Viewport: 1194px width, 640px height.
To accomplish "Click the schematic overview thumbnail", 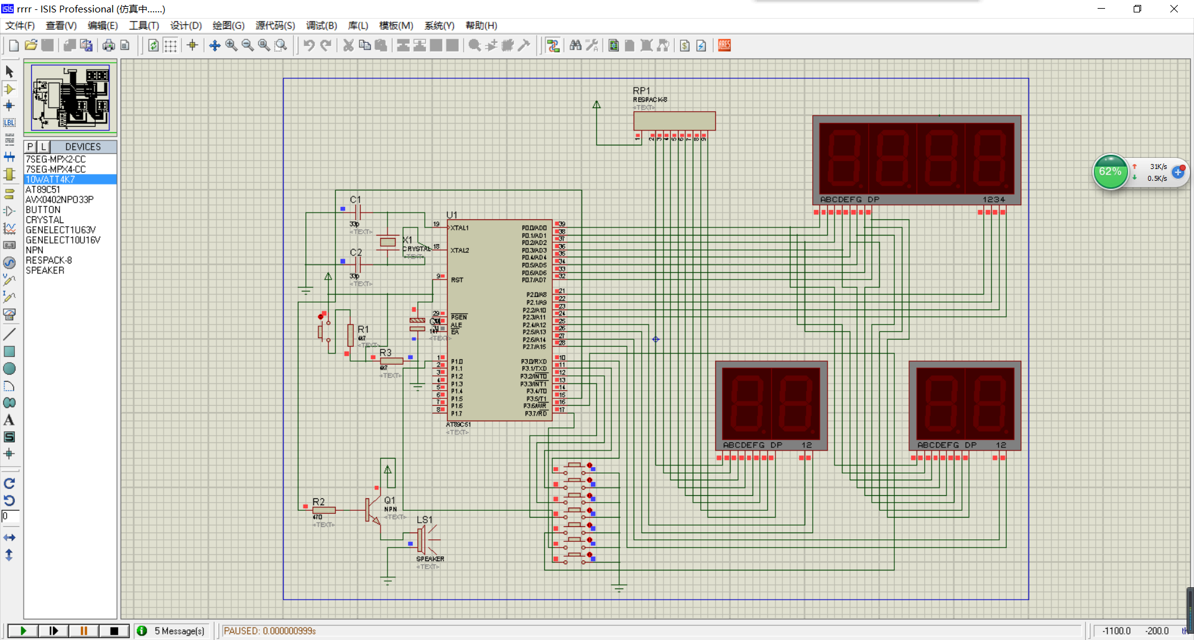I will (70, 98).
